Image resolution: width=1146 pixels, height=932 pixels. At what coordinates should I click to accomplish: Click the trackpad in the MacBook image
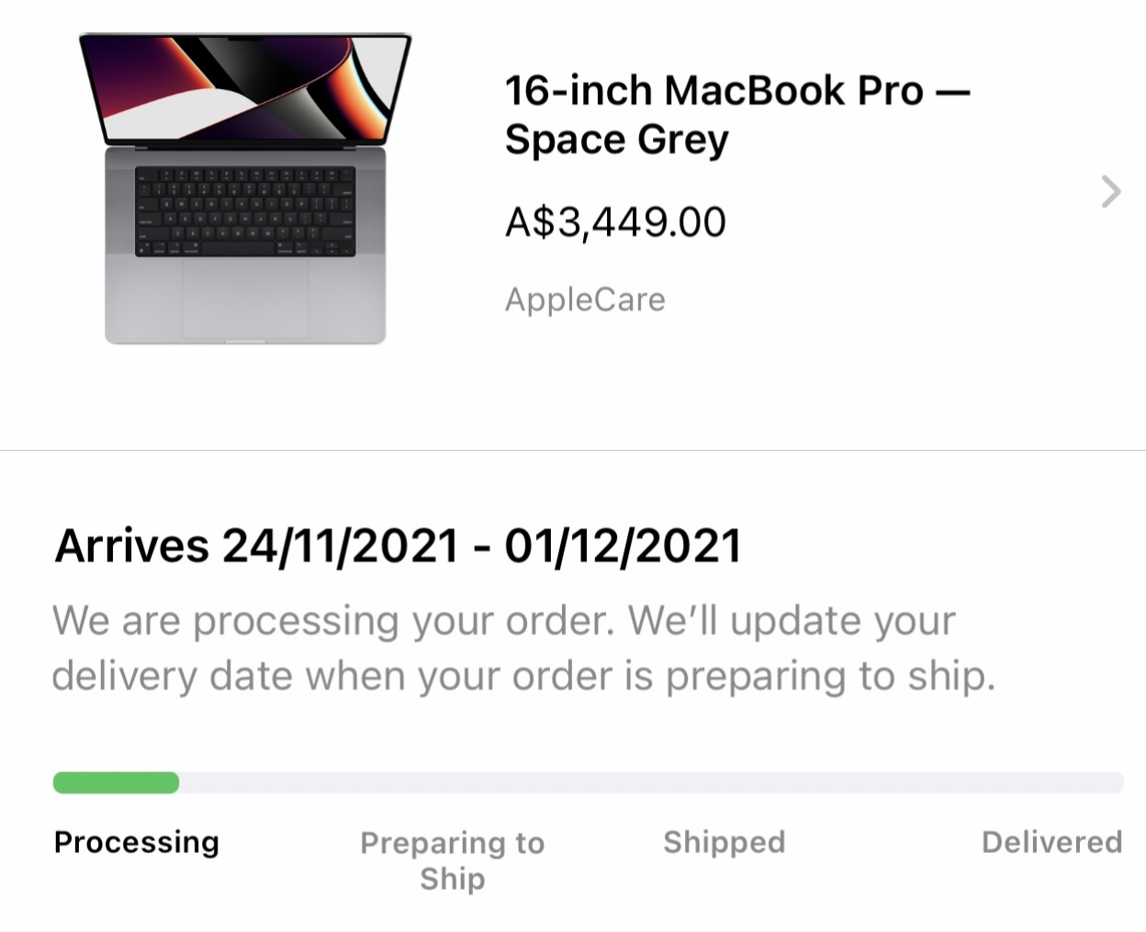pyautogui.click(x=245, y=298)
